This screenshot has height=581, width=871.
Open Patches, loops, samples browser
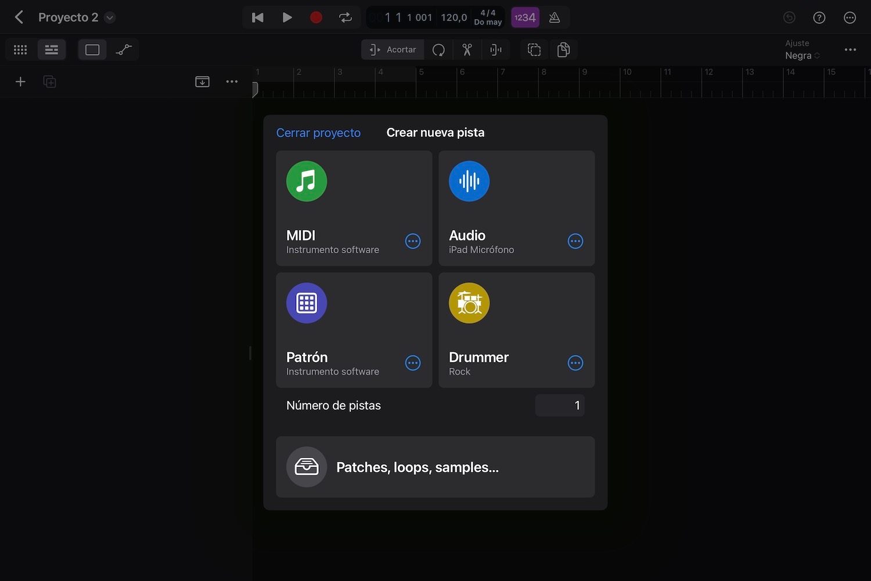tap(435, 467)
